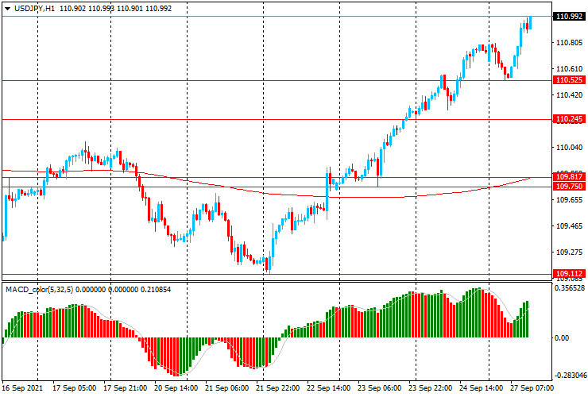Click the 16 Sep 2021 date label
The height and width of the screenshot is (397, 588).
tap(23, 388)
